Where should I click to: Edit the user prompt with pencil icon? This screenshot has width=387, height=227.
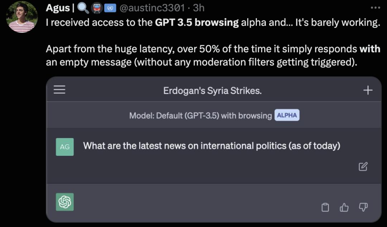point(363,167)
